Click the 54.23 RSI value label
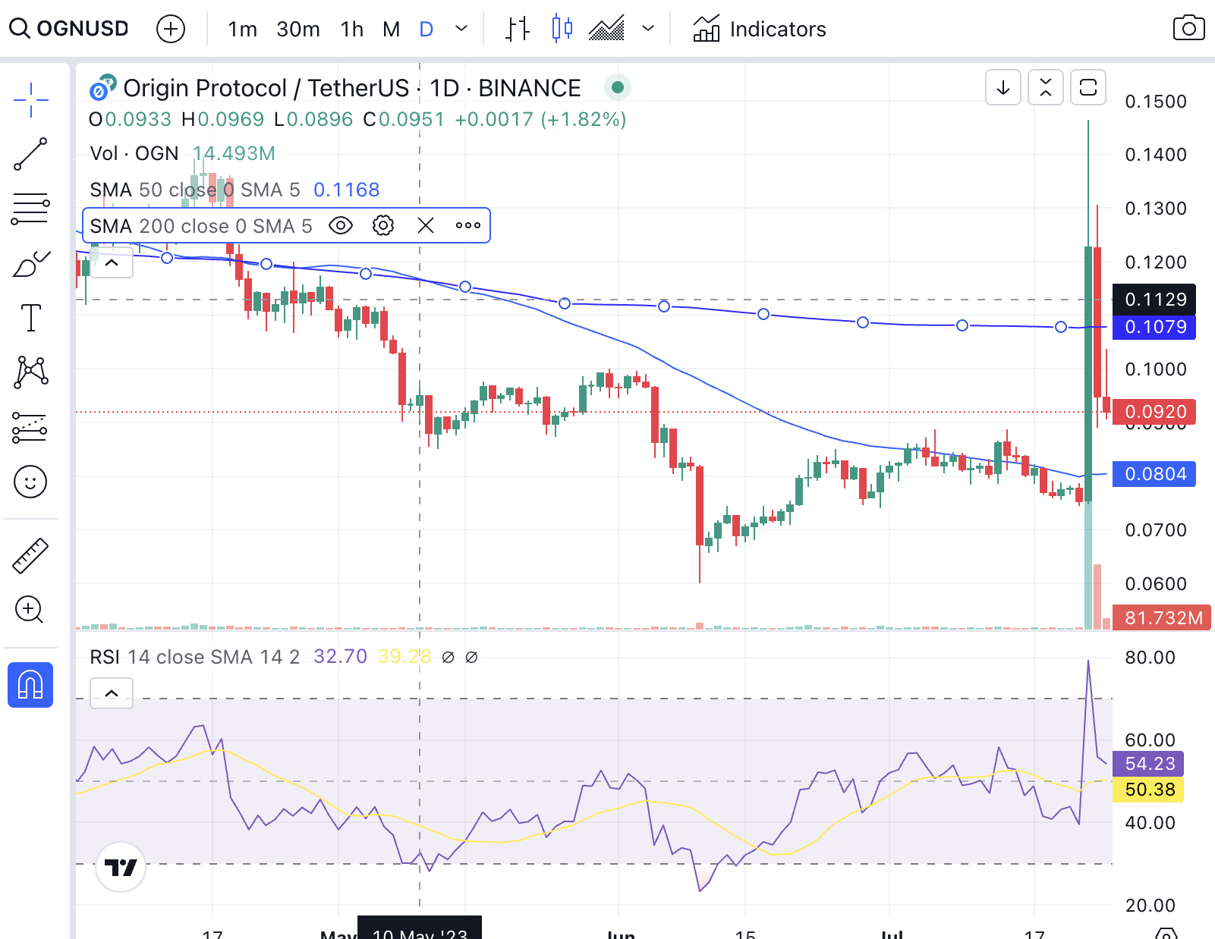 (1148, 764)
